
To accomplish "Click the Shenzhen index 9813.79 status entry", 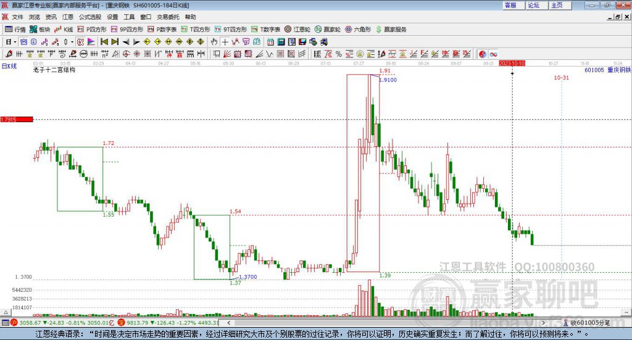I will pos(168,323).
